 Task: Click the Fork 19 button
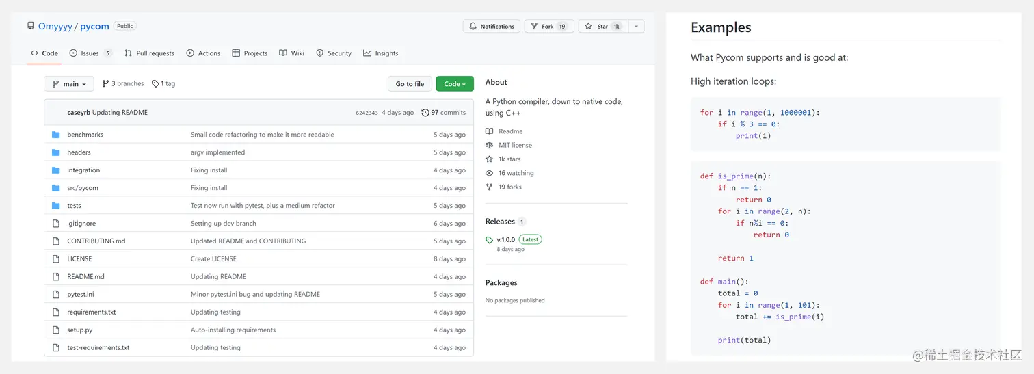coord(548,26)
